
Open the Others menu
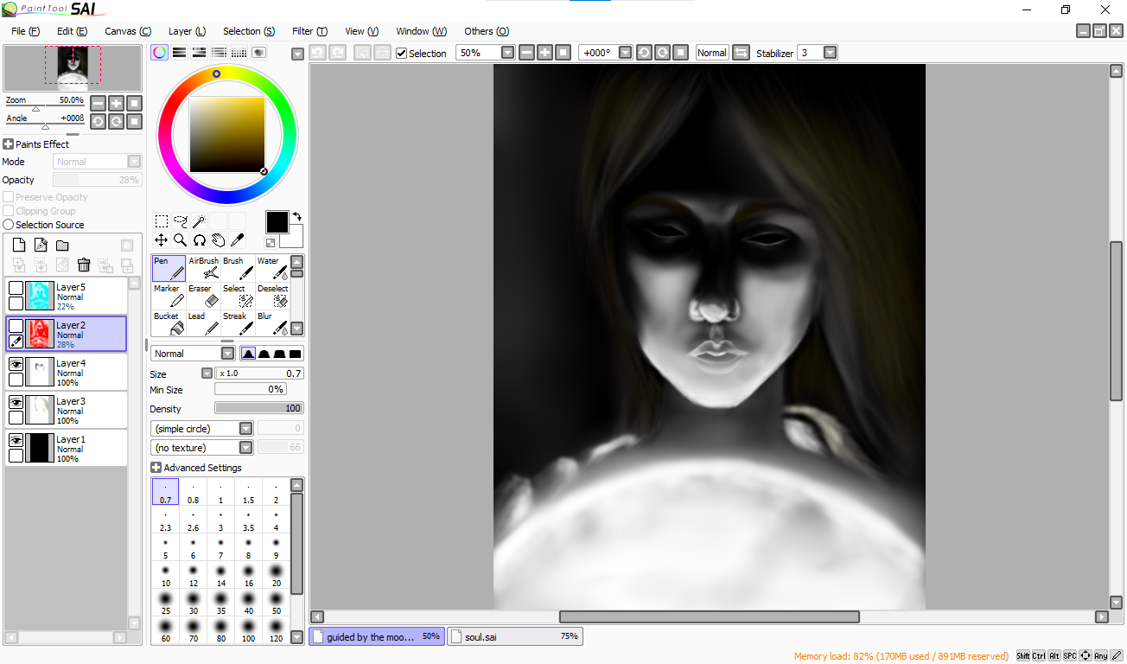point(487,31)
